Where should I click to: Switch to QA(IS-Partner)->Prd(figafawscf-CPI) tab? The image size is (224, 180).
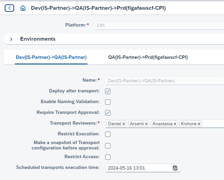(148, 57)
